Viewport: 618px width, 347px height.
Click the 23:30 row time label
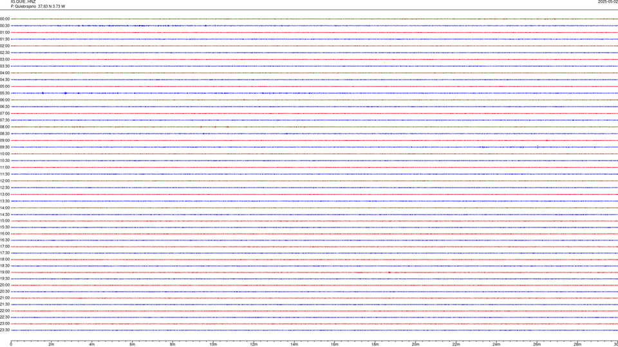(x=5, y=330)
